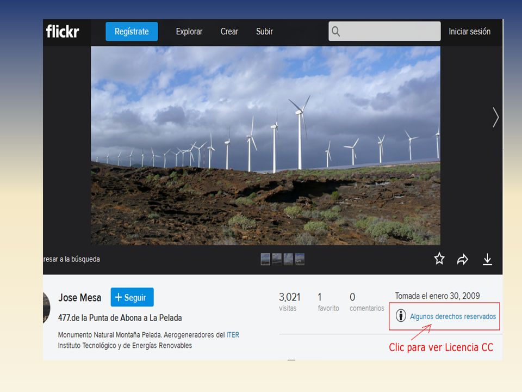Click the flickr logo
The image size is (522, 392).
tap(63, 32)
